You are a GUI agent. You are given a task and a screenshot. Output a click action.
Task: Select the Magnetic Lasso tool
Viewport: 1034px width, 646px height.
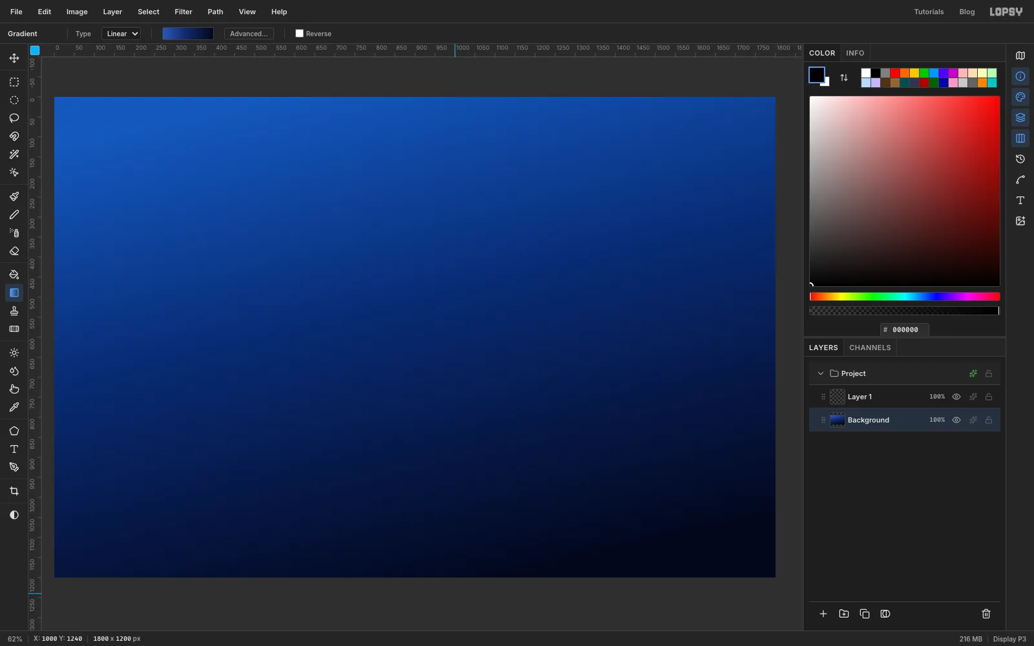point(14,136)
